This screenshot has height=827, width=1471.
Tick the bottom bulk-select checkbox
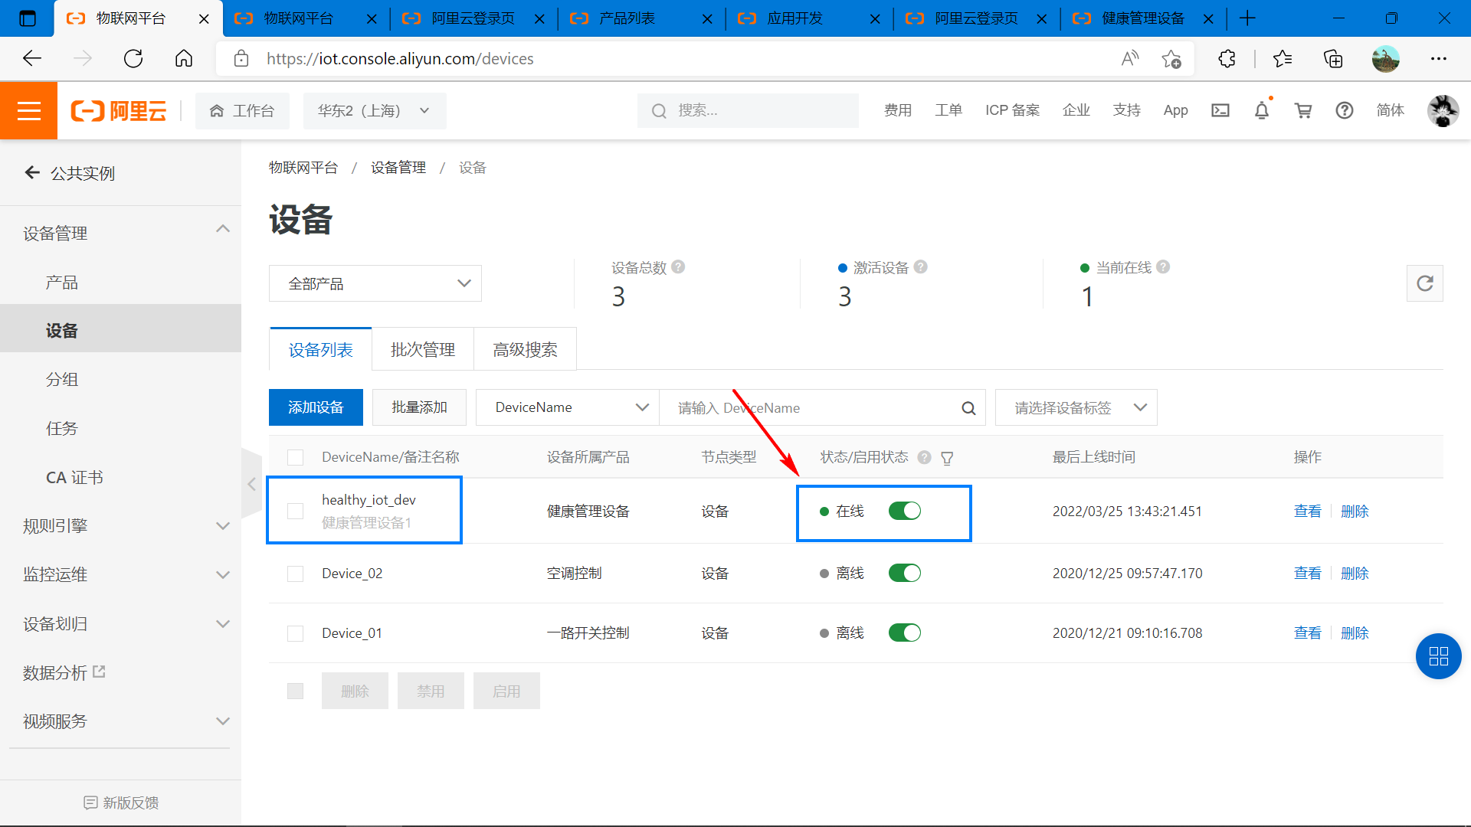click(295, 691)
